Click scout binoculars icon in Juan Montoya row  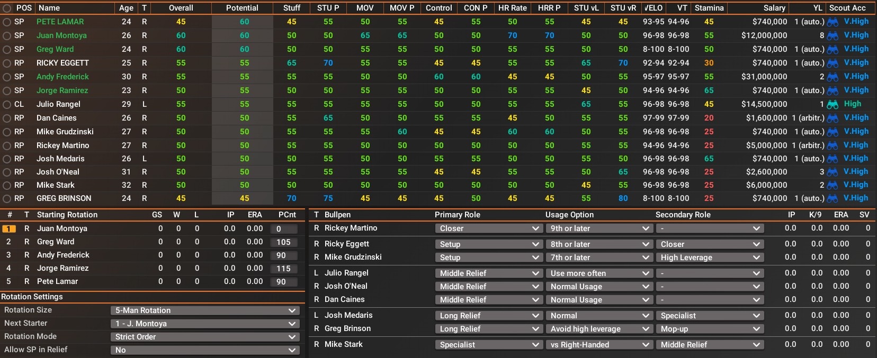(833, 36)
